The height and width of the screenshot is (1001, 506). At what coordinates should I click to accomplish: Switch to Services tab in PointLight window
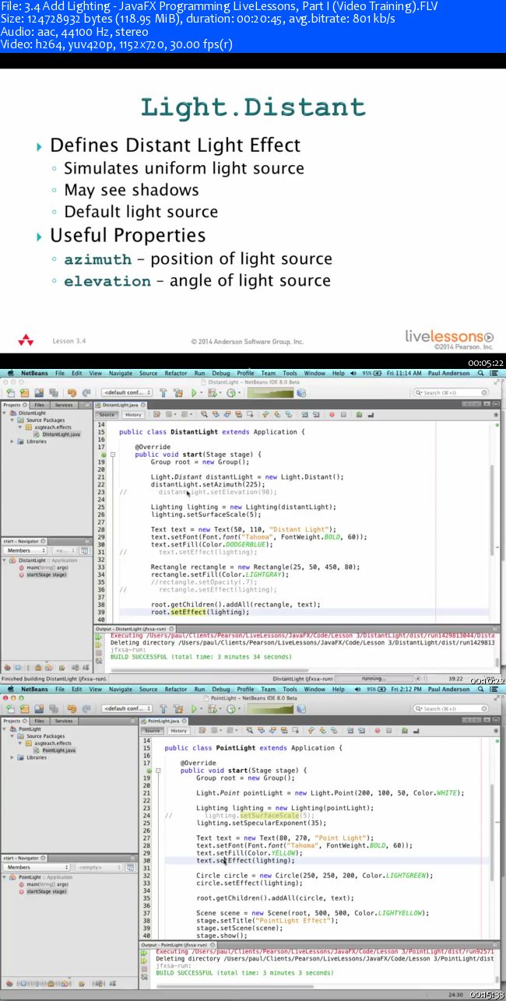pyautogui.click(x=64, y=721)
